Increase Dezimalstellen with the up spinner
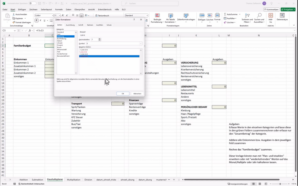This screenshot has height=186, width=298. pos(99,38)
